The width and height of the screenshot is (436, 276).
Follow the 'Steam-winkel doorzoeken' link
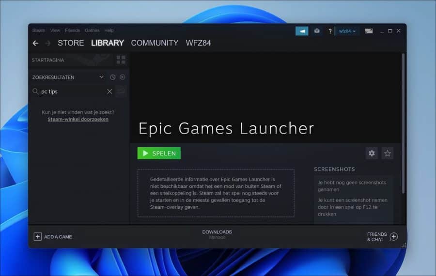coord(78,119)
